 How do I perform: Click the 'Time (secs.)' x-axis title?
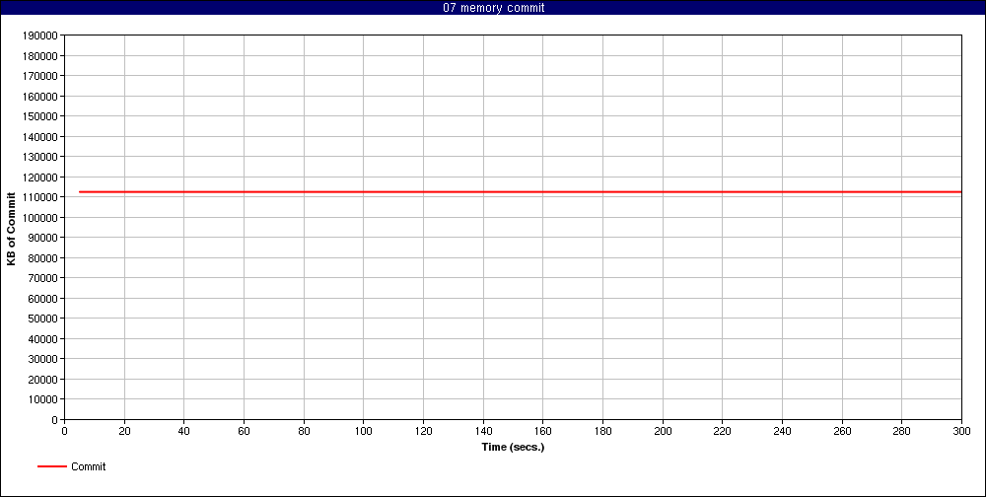point(513,447)
